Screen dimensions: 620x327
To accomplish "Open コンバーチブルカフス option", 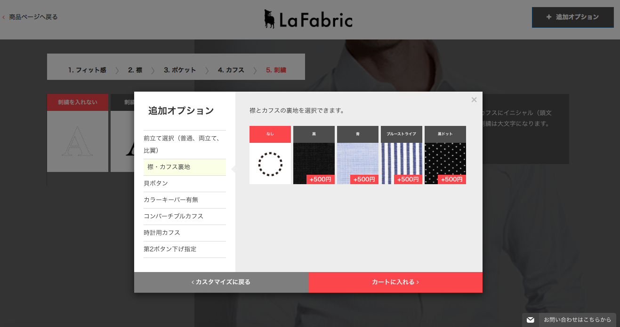I will tap(185, 217).
